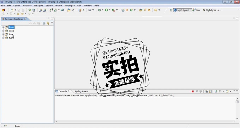This screenshot has height=128, width=240.
Task: Open the Run configurations dropdown arrow
Action: click(x=110, y=10)
